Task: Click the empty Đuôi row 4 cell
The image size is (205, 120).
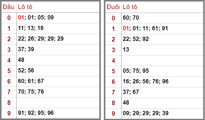Action: point(162,61)
